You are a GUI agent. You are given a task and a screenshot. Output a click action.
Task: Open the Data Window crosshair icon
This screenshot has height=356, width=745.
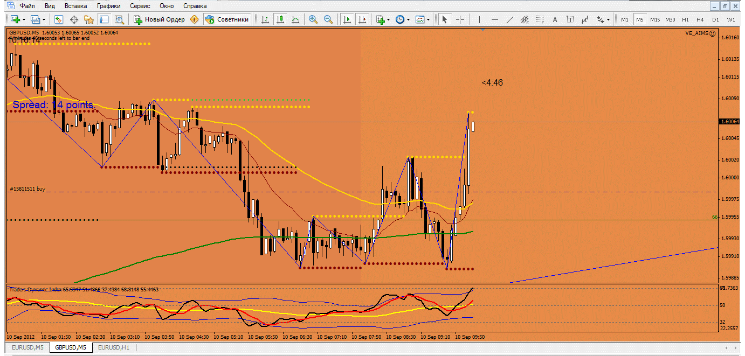(74, 19)
